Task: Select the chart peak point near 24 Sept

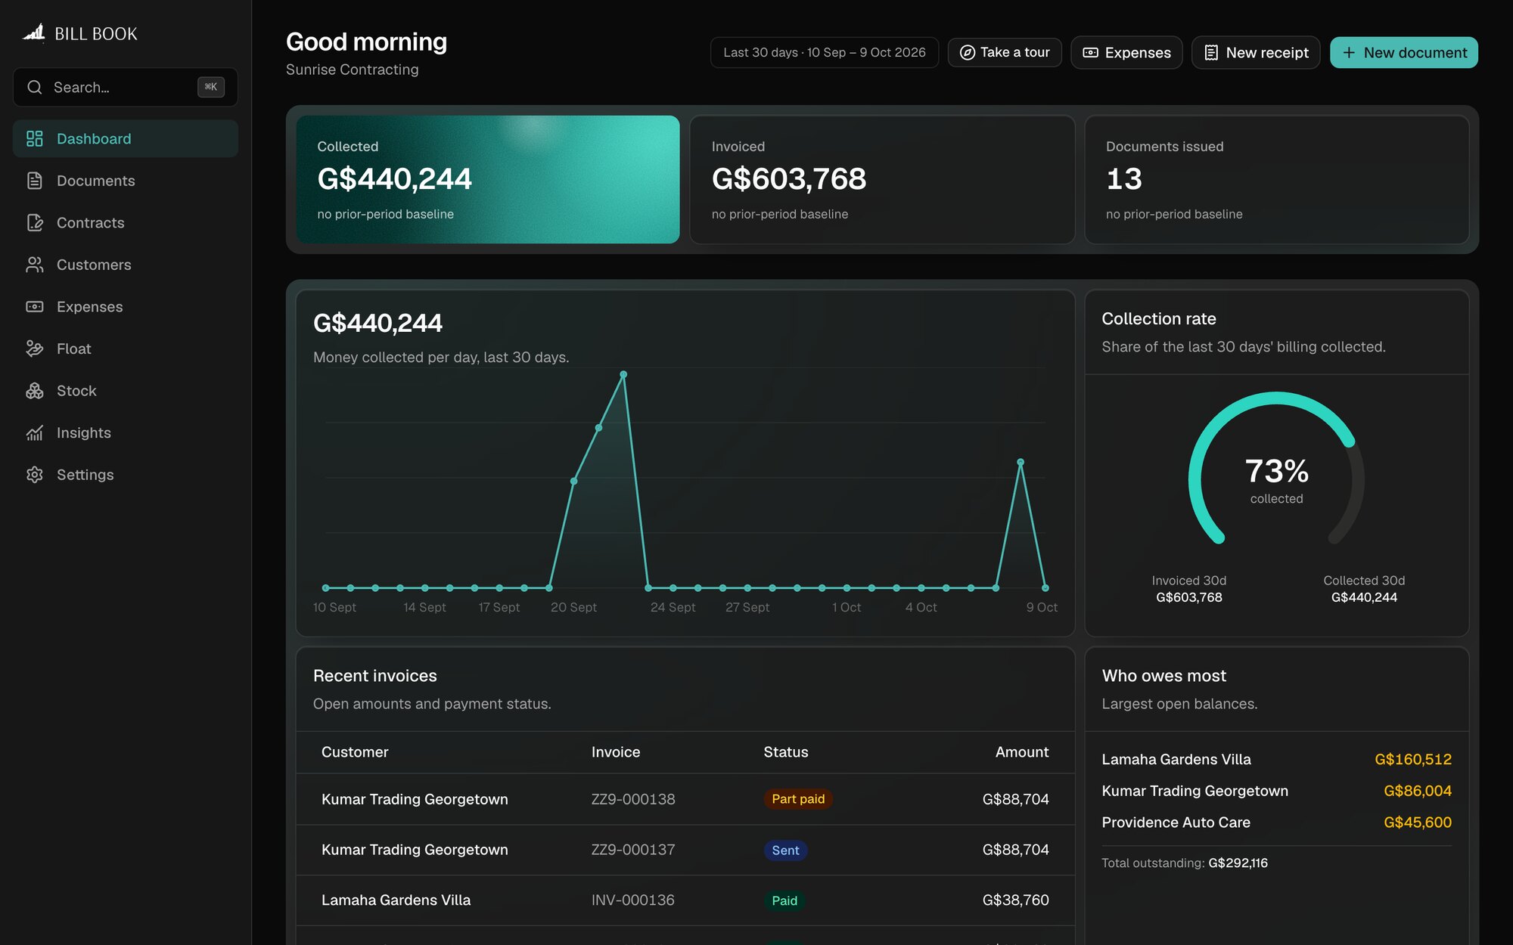Action: point(623,374)
